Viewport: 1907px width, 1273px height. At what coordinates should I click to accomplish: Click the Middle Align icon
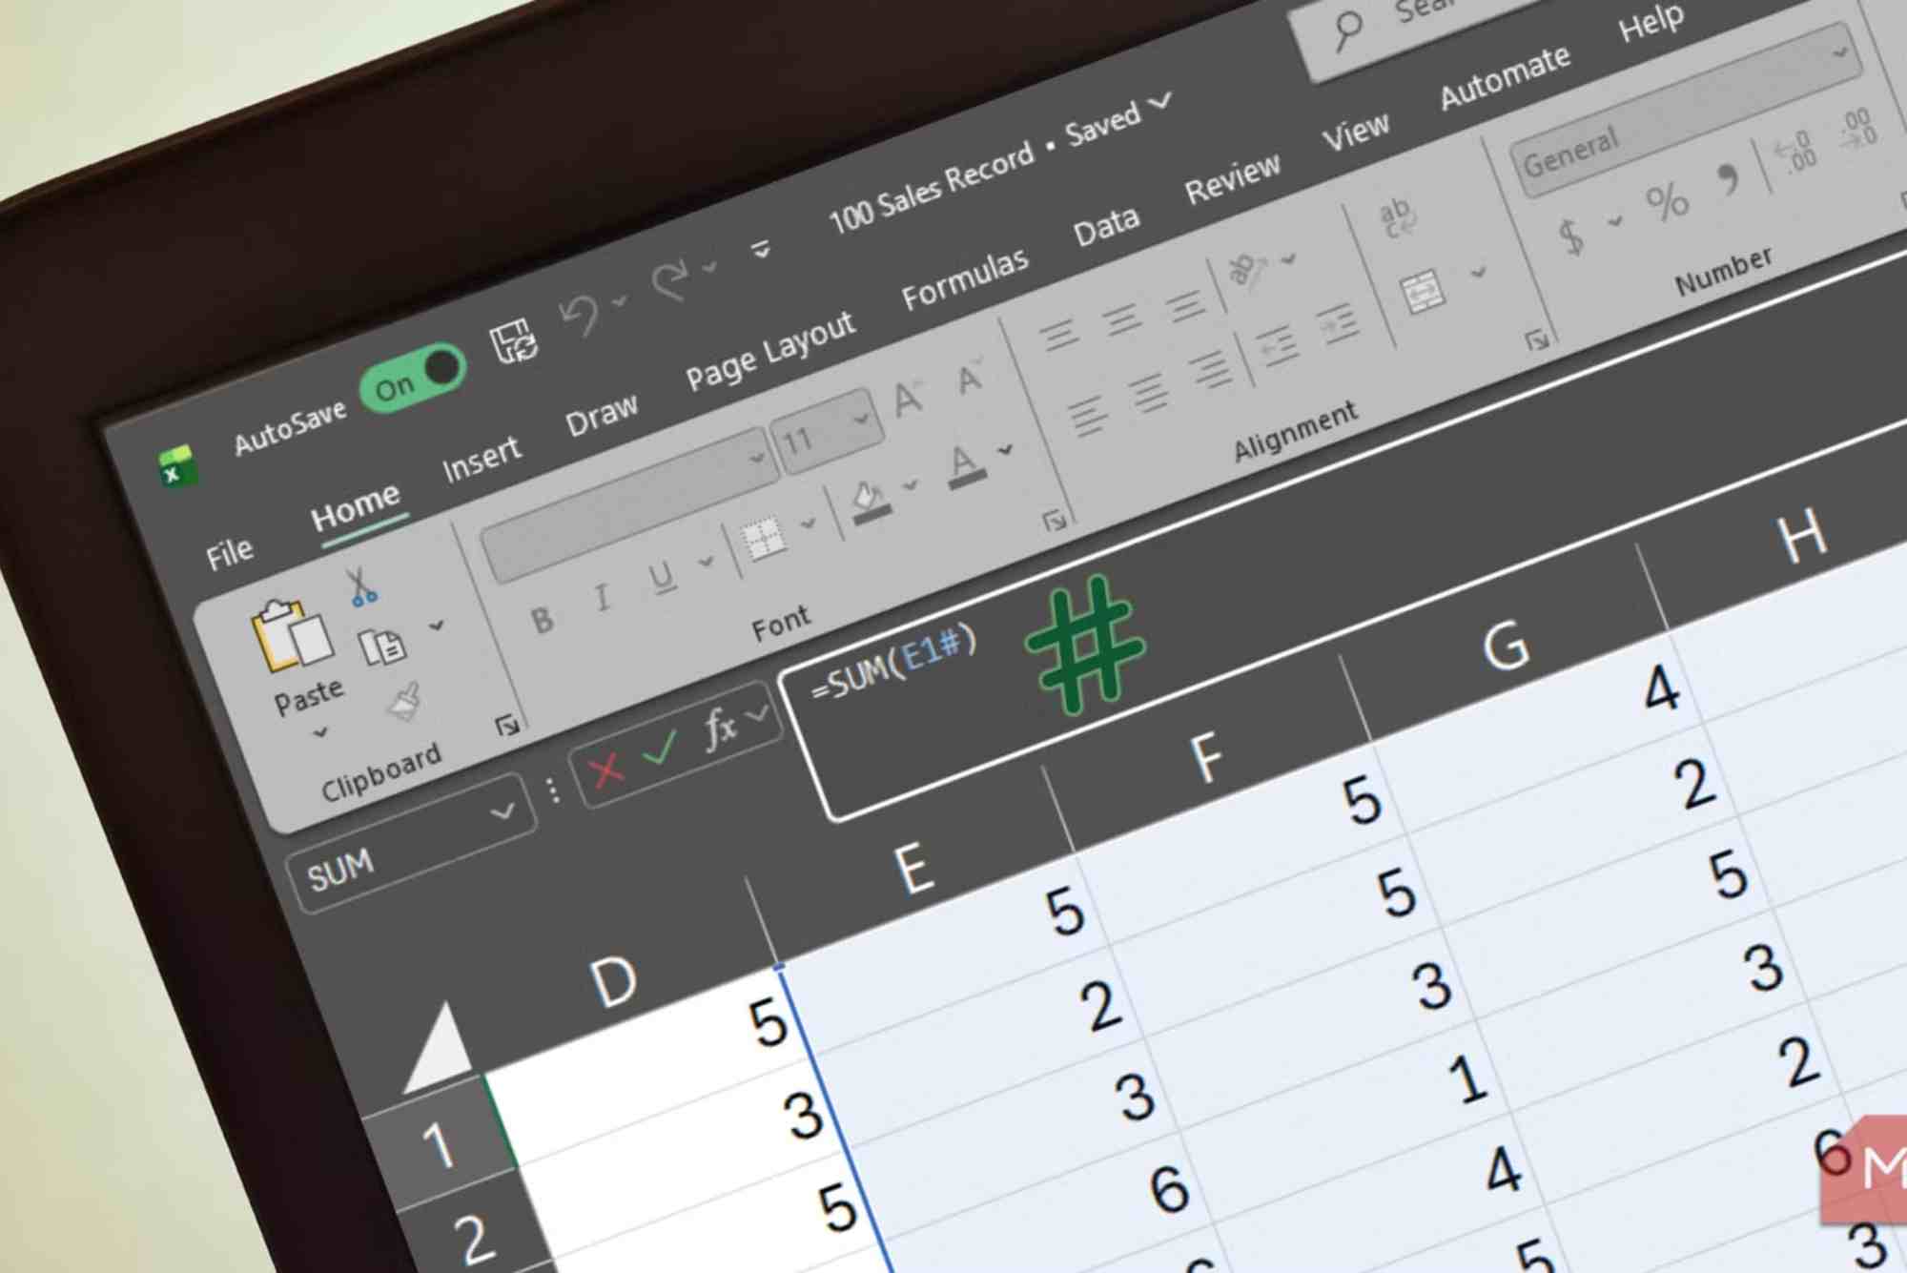coord(1122,319)
